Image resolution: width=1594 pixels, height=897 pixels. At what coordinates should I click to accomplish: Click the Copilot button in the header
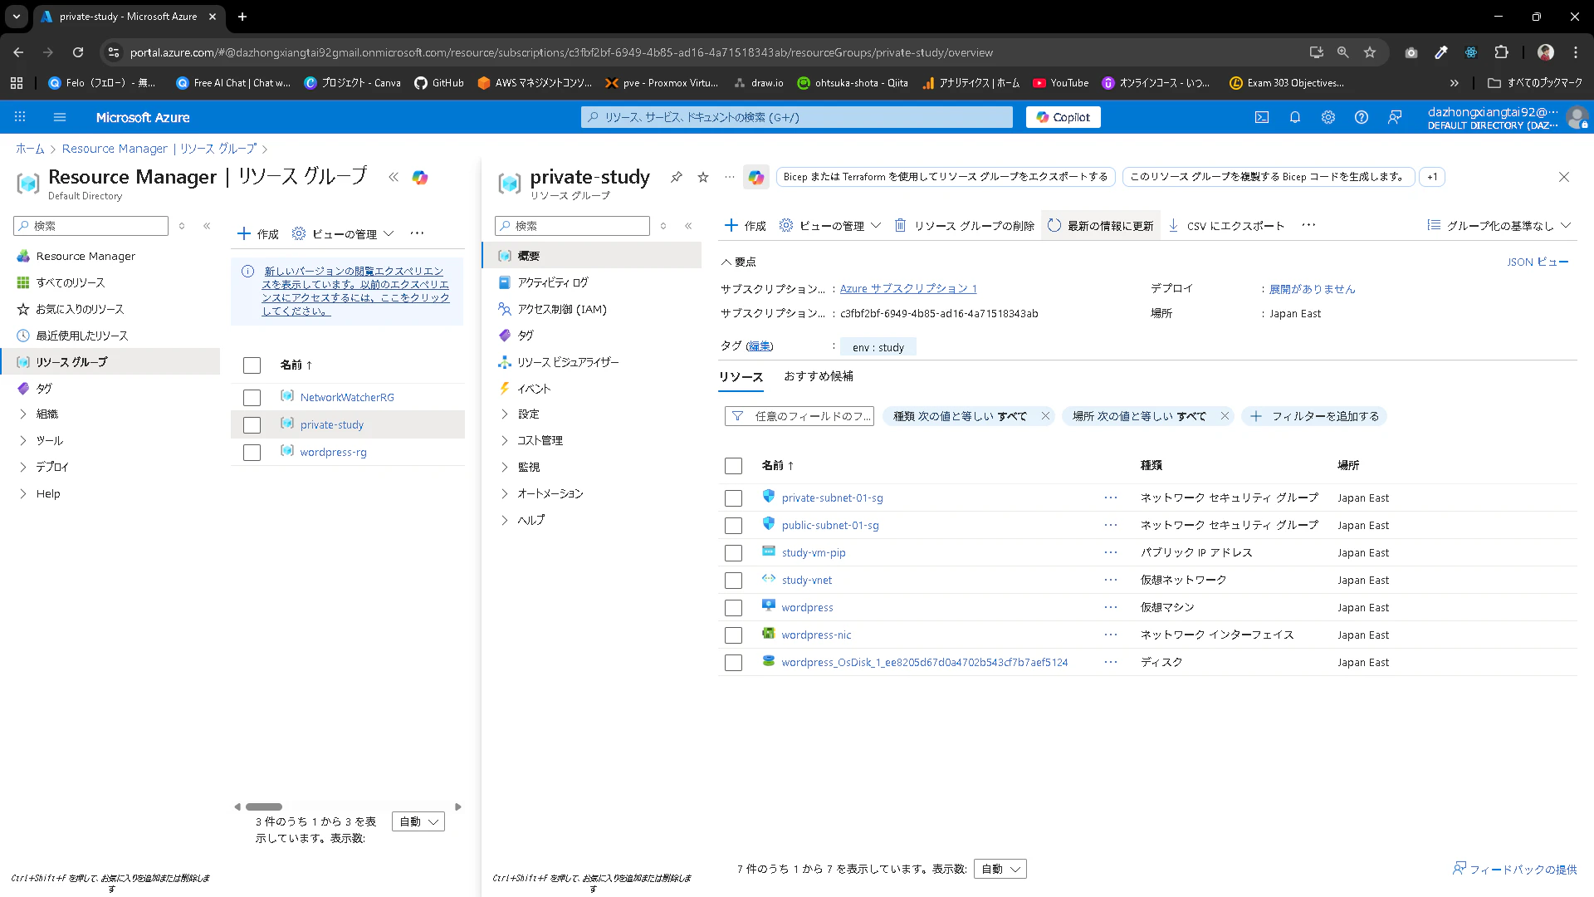(1063, 117)
